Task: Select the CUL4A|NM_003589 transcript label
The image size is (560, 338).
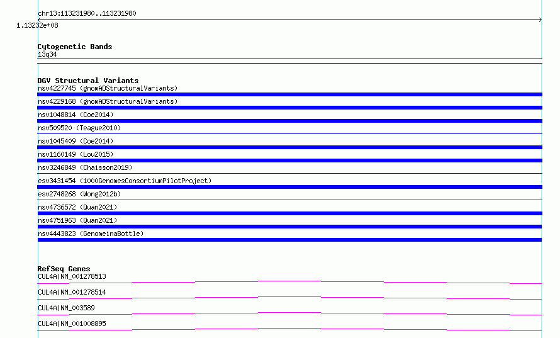Action: tap(66, 308)
